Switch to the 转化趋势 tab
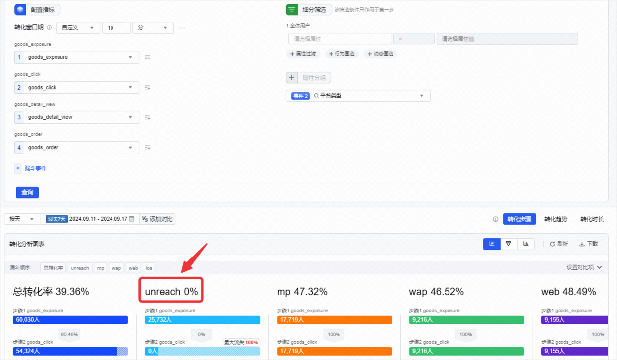This screenshot has height=360, width=617. pyautogui.click(x=556, y=219)
